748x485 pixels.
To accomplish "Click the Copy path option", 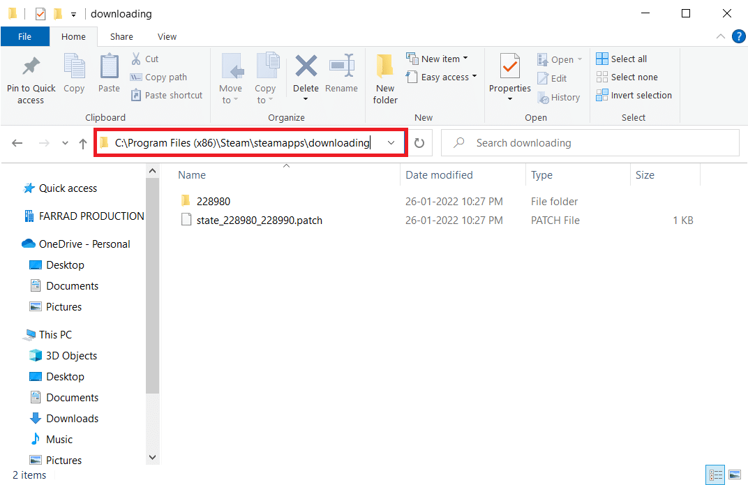I will (158, 77).
